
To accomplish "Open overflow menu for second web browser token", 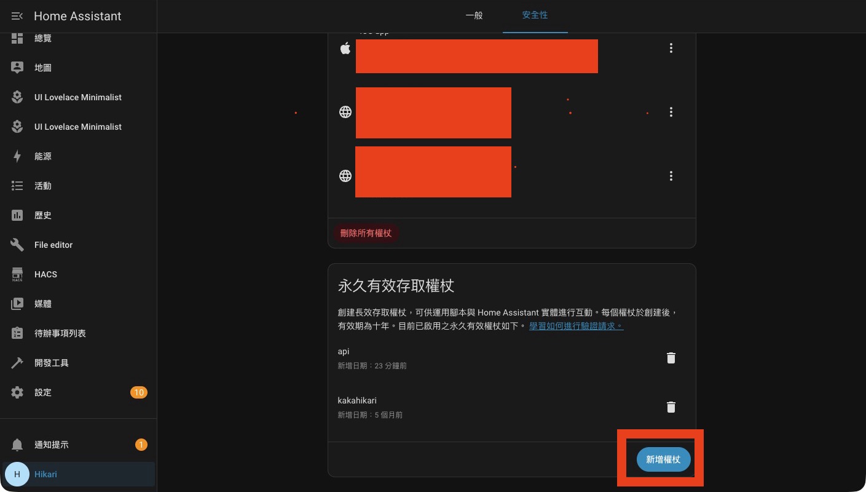I will click(x=671, y=176).
